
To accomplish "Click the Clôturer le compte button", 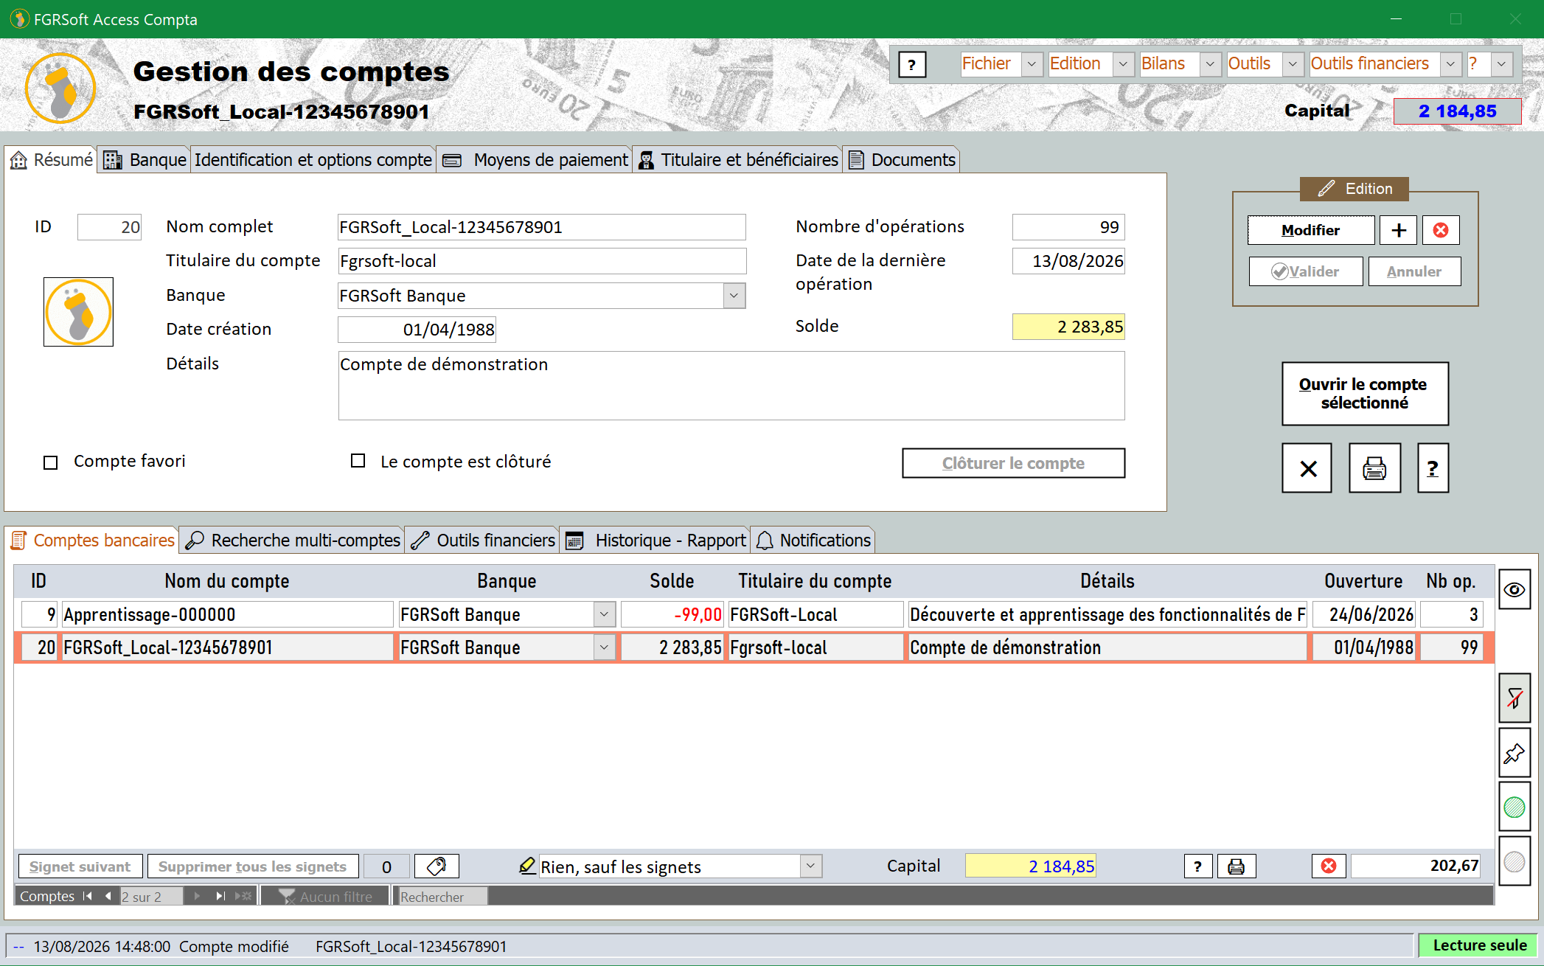I will pyautogui.click(x=1013, y=463).
